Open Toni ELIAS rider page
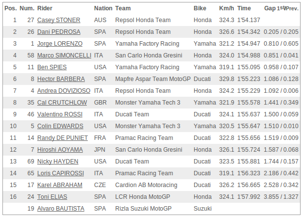This screenshot has width=303, height=217. coord(52,197)
